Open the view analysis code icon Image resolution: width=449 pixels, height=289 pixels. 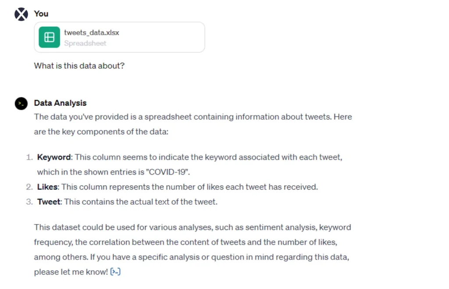pyautogui.click(x=115, y=272)
